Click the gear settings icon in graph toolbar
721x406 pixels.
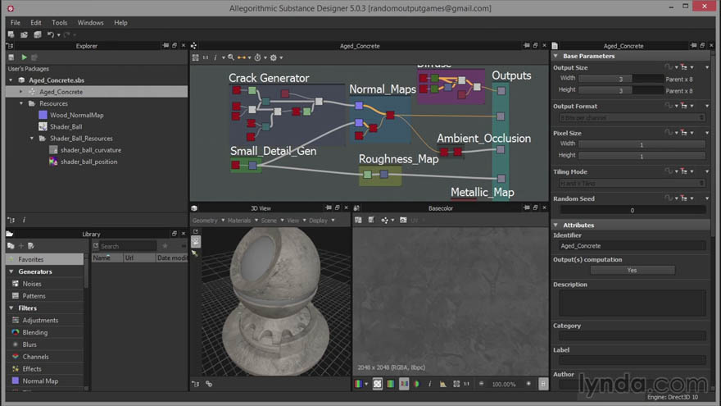274,57
